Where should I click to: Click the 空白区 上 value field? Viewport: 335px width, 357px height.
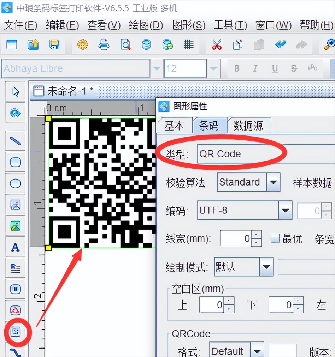pos(212,305)
